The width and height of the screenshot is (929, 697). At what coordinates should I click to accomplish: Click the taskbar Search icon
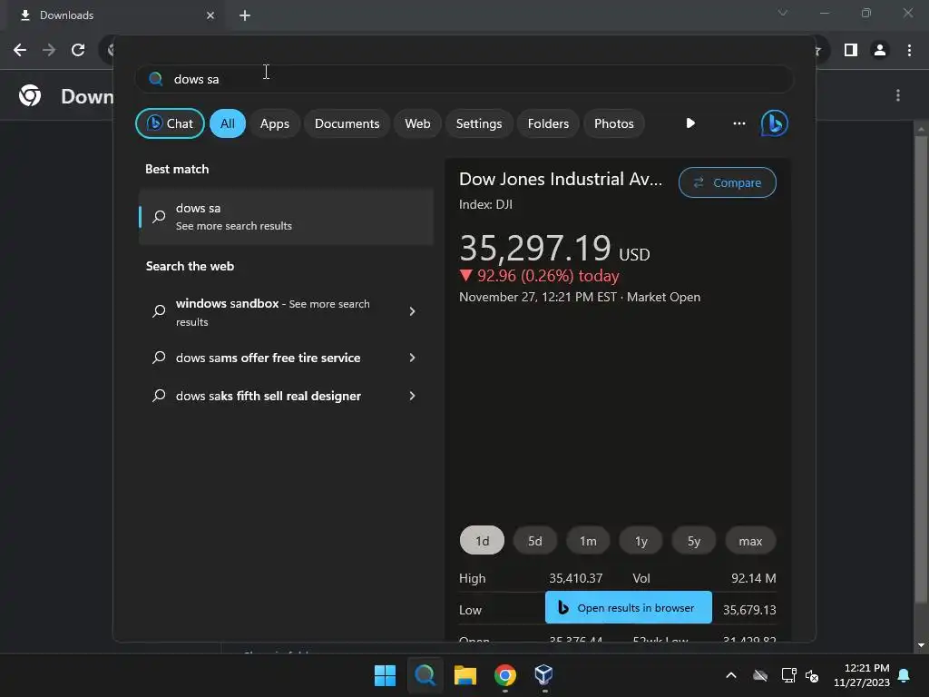pyautogui.click(x=425, y=675)
